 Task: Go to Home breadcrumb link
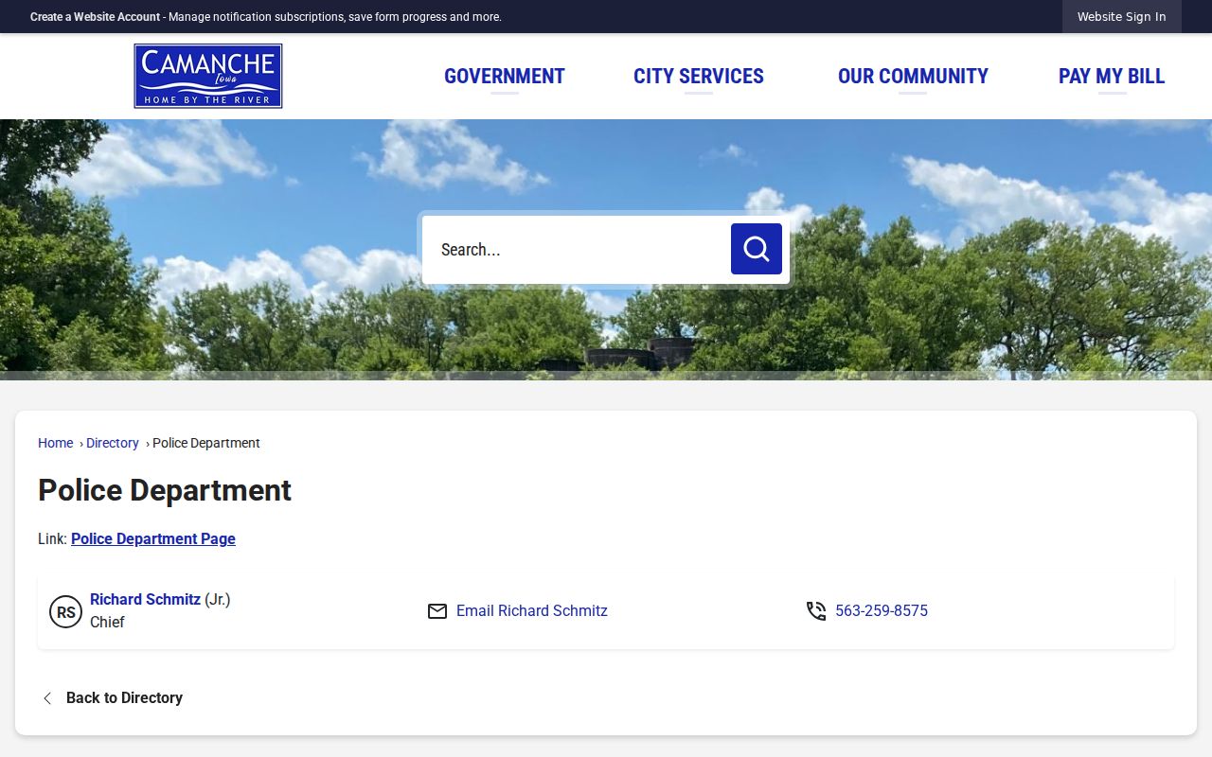[x=55, y=443]
